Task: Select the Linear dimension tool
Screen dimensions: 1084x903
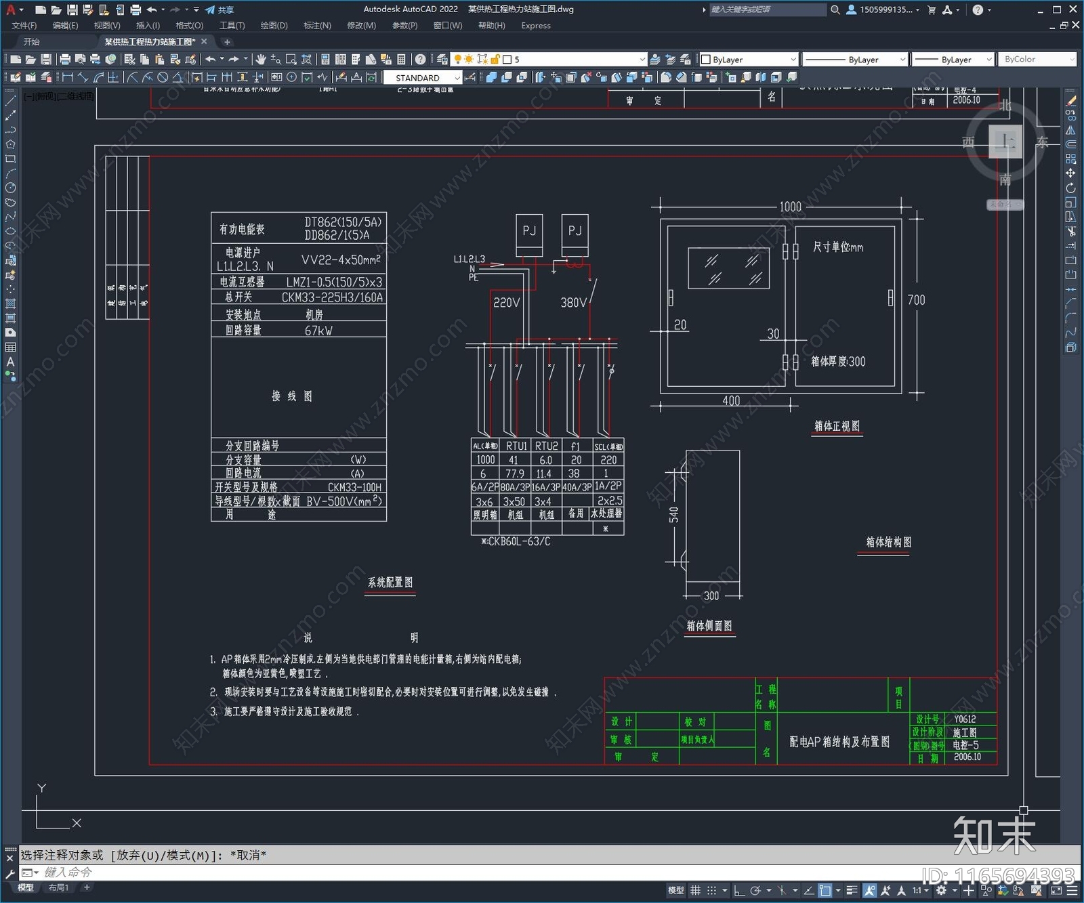Action: tap(68, 78)
